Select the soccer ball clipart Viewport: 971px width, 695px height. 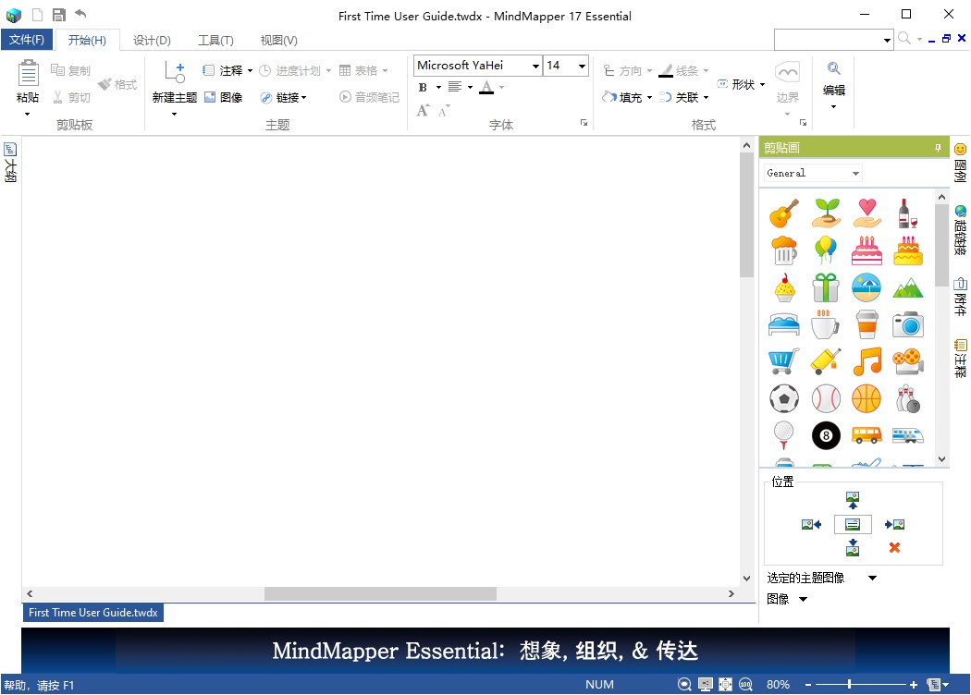784,398
